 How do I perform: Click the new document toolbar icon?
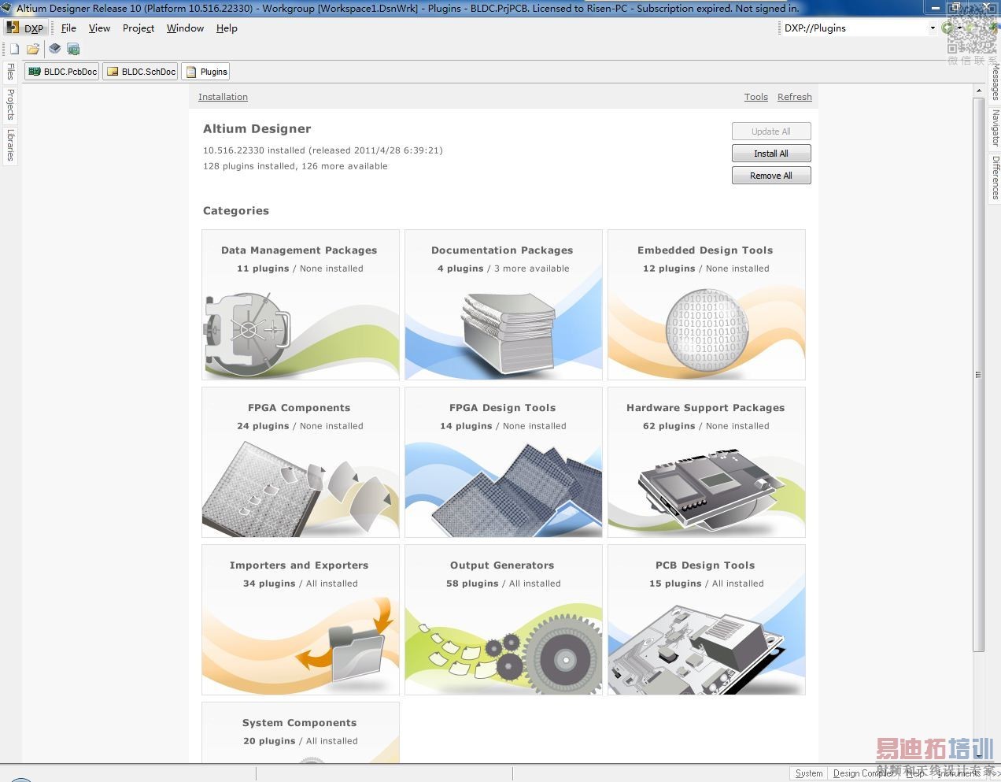pos(14,49)
